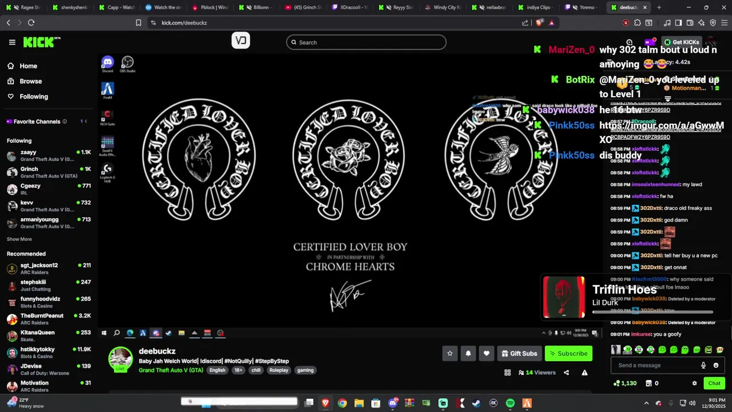Screen dimensions: 732x412
Task: Click deebuckz live avatar
Action: pyautogui.click(x=121, y=359)
